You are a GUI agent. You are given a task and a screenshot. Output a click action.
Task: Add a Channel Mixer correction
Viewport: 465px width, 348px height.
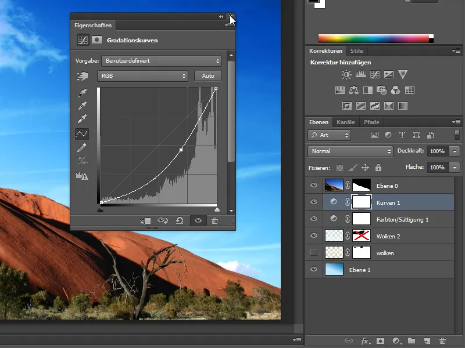(x=396, y=90)
